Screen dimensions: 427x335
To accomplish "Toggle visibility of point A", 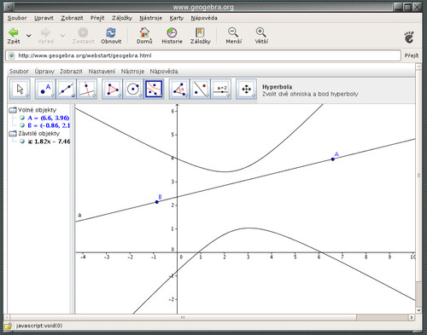I will pos(22,118).
